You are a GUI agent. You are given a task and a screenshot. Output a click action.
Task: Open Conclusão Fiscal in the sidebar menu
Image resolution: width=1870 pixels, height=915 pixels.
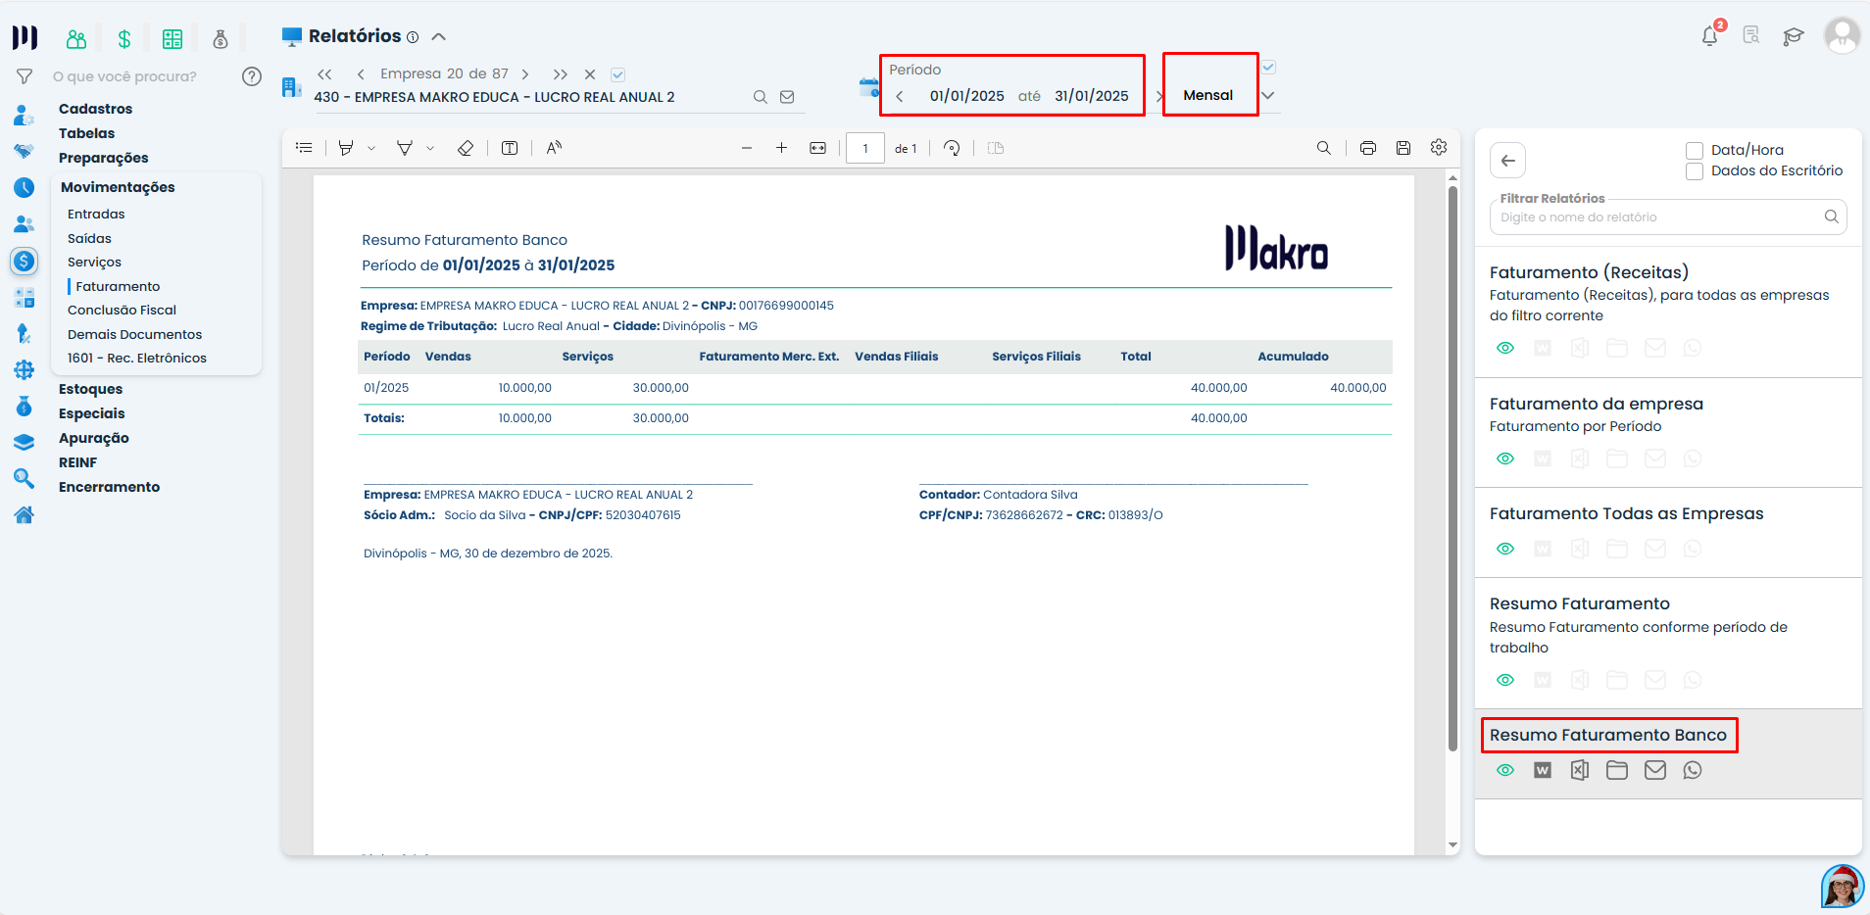[x=122, y=310]
